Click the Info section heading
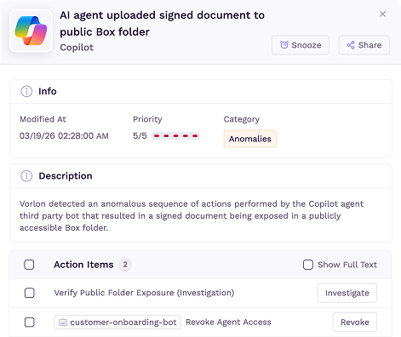The image size is (401, 337). (48, 91)
